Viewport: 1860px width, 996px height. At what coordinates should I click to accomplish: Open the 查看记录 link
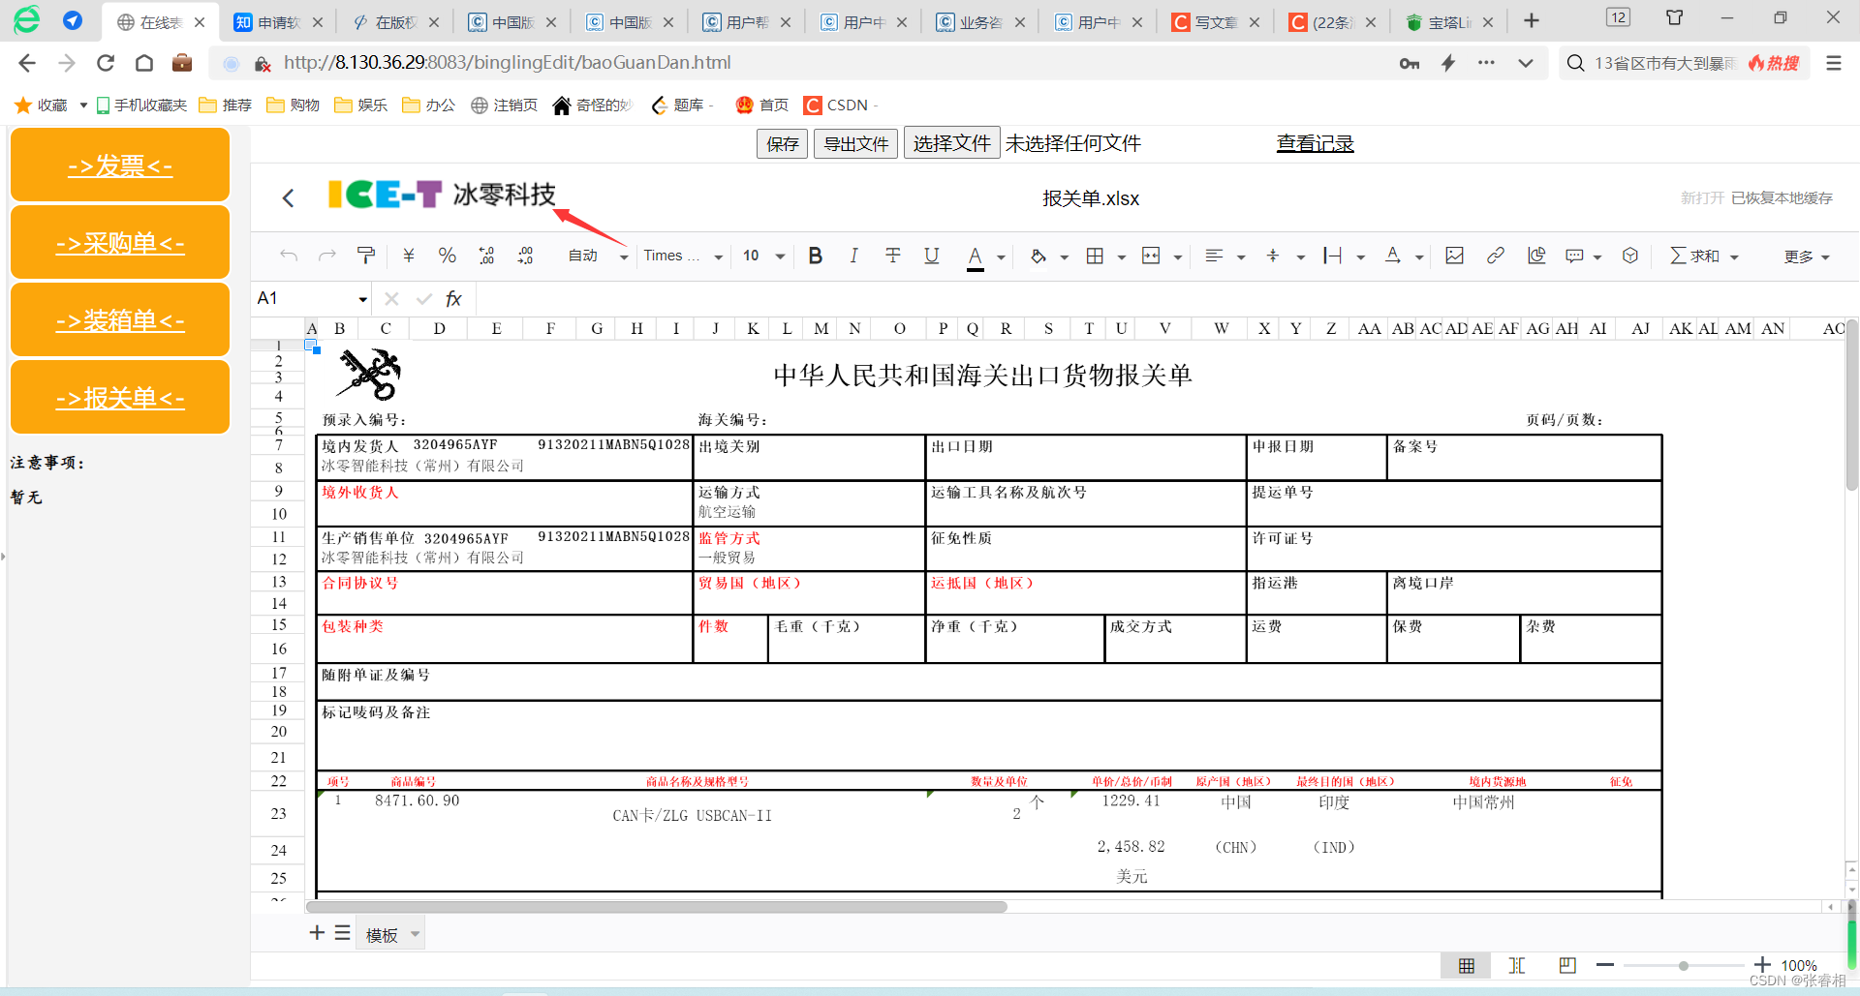point(1315,142)
